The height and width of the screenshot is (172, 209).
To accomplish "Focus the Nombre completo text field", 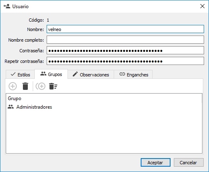I will pyautogui.click(x=125, y=40).
